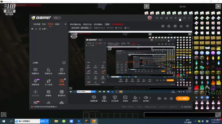Select the orange active scene tab
Viewport: 222px width, 124px height.
pyautogui.click(x=51, y=24)
